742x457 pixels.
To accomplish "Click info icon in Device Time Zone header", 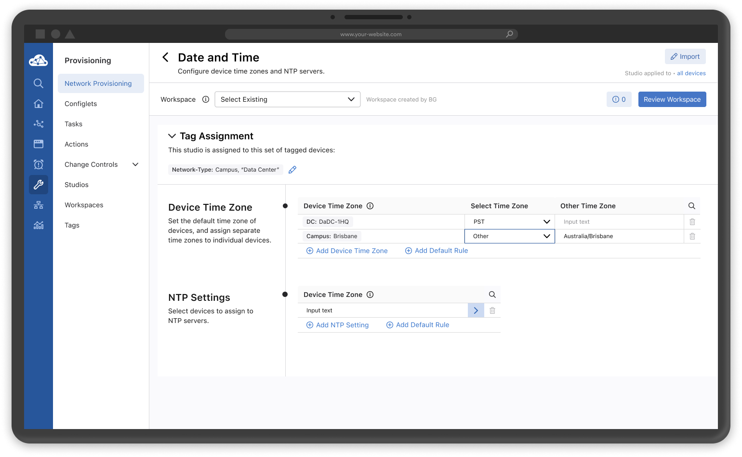I will pyautogui.click(x=370, y=206).
